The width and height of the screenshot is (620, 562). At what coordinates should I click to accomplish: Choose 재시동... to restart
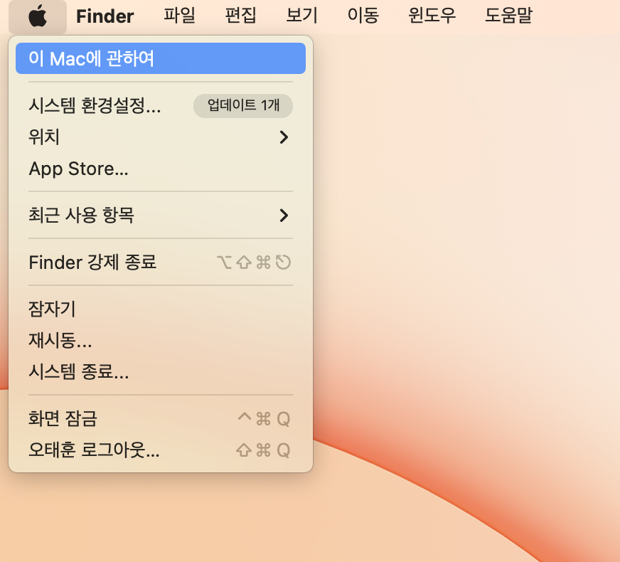161,340
